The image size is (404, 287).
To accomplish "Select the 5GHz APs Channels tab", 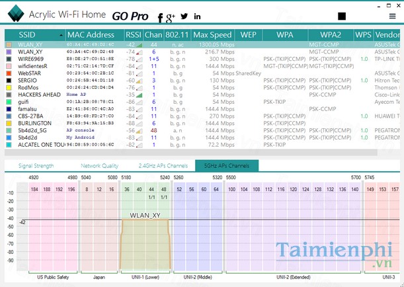I will (227, 166).
